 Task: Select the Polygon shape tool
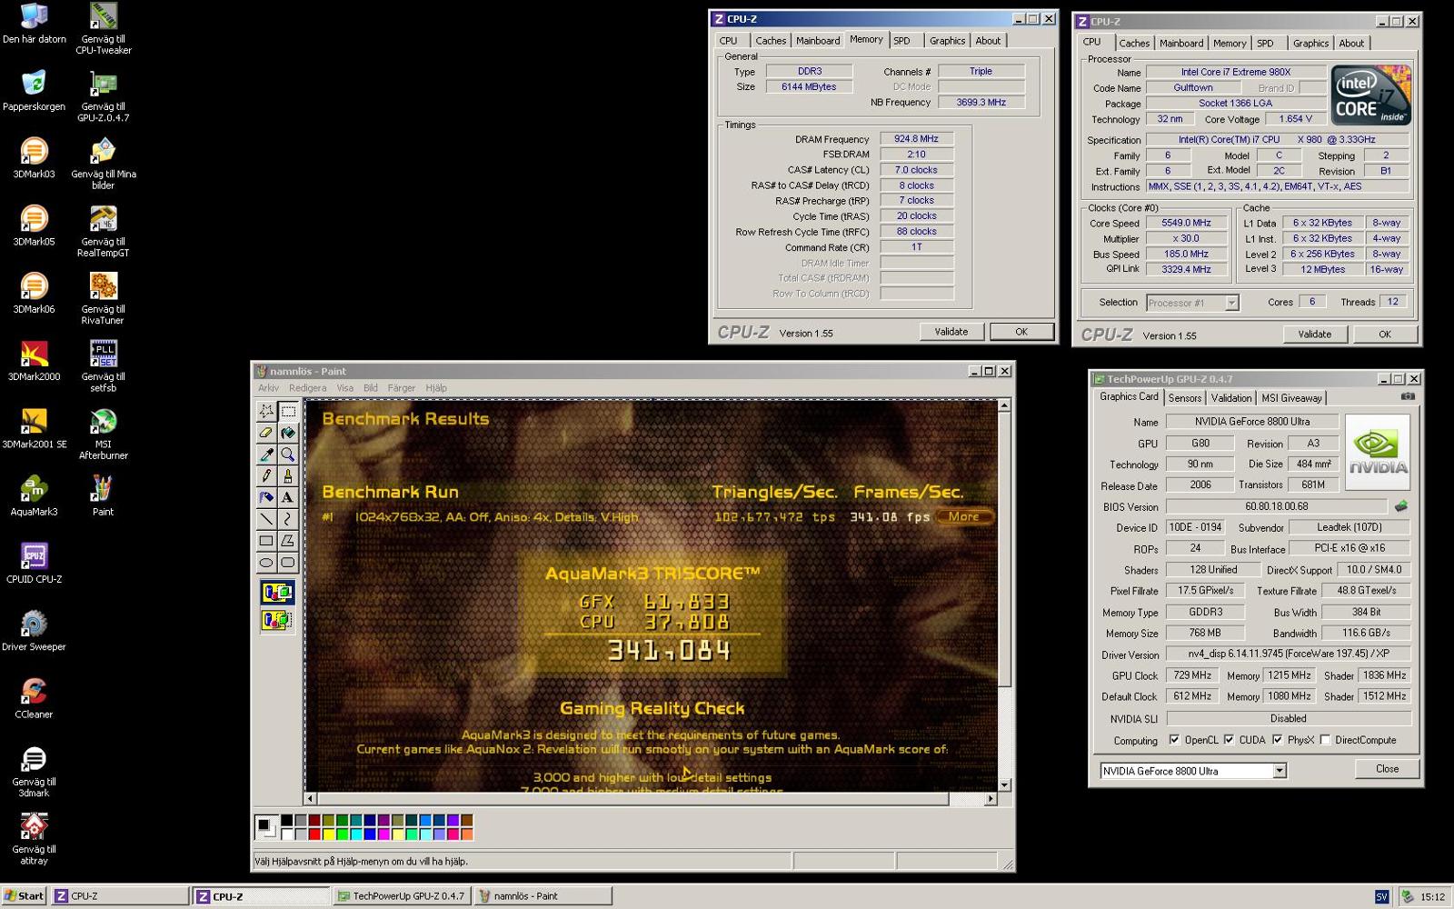(x=287, y=541)
